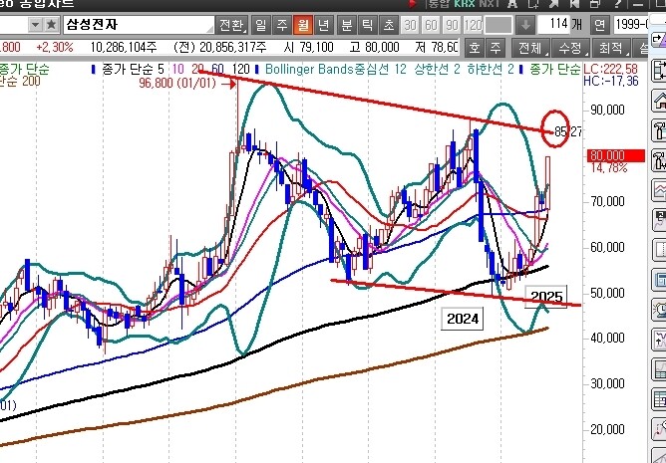
Task: Click the home icon in right sidebar
Action: (x=659, y=101)
